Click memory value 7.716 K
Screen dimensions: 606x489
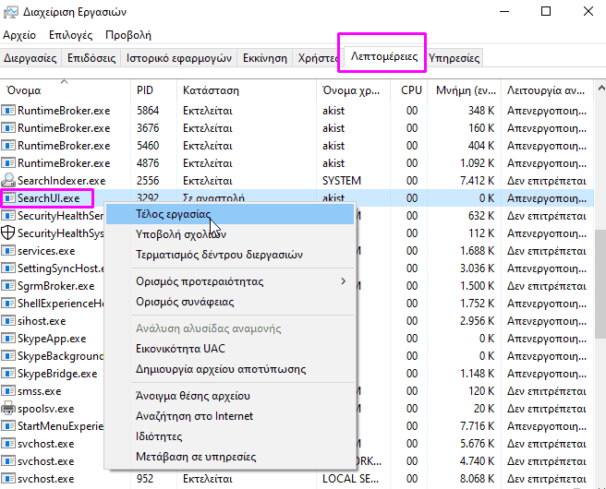pos(477,426)
